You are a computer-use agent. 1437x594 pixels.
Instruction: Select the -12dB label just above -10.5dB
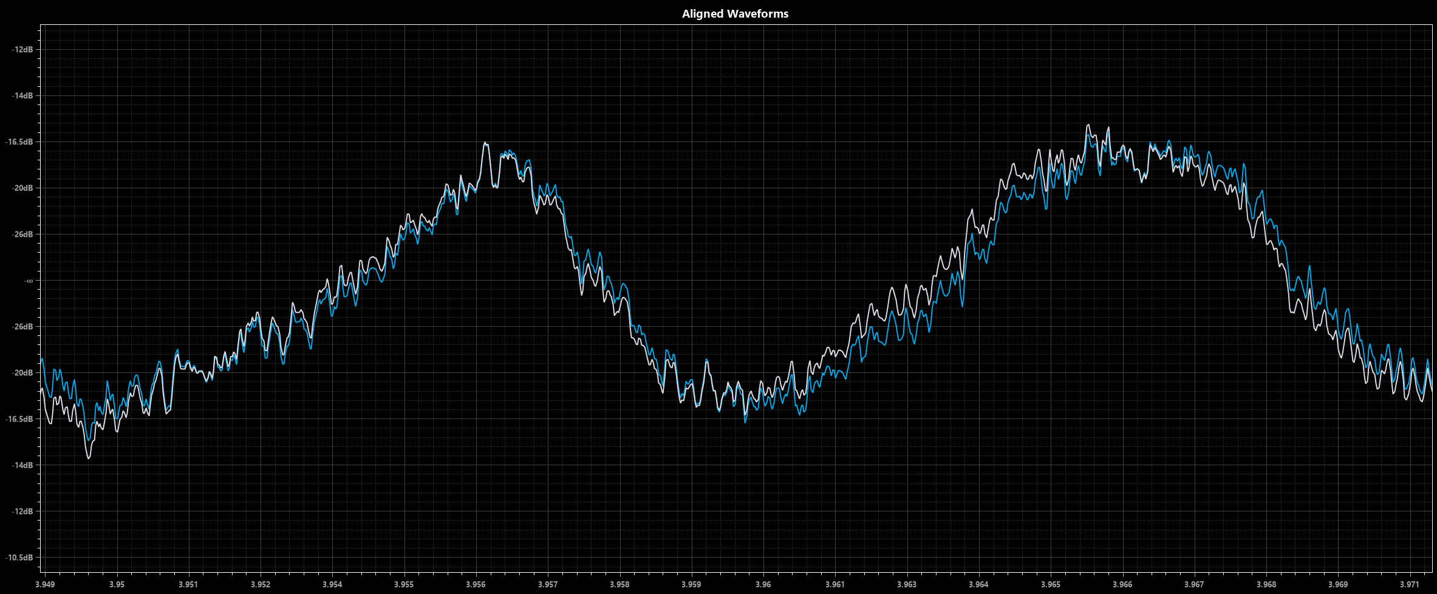22,511
